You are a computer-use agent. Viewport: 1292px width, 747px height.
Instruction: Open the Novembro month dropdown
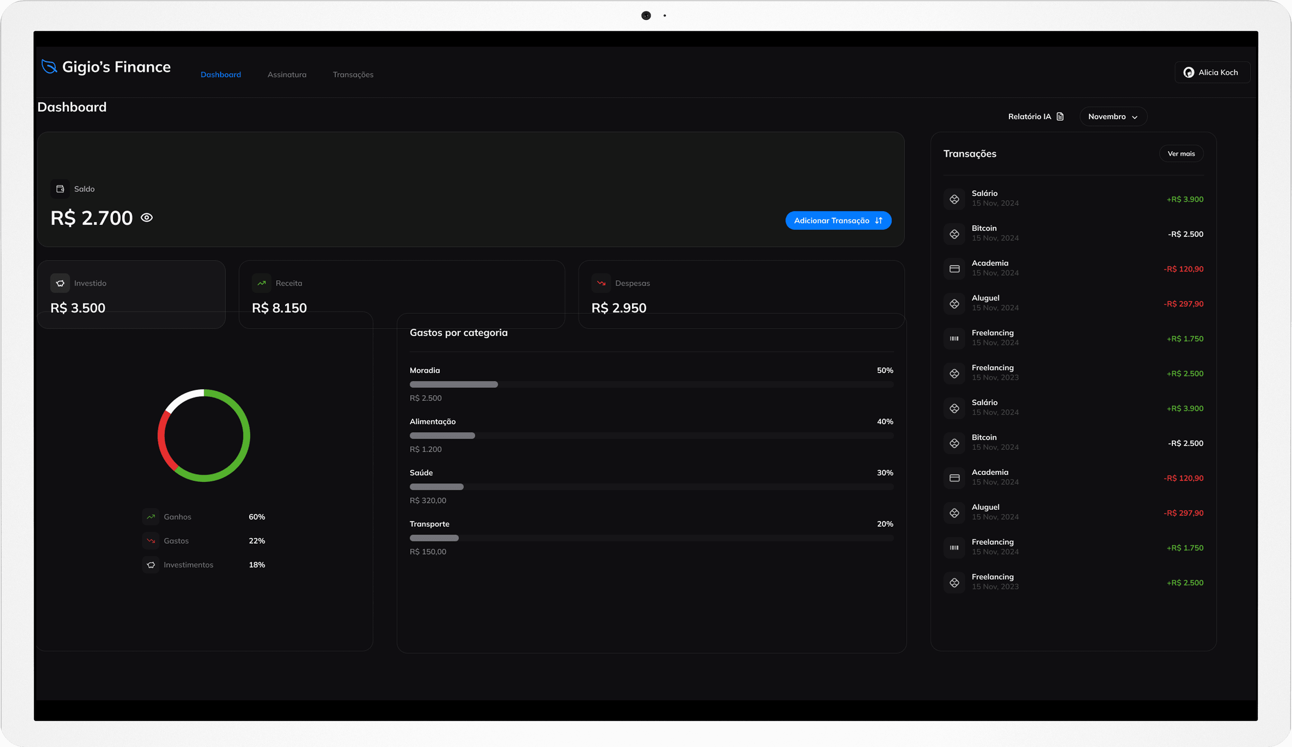(1113, 117)
